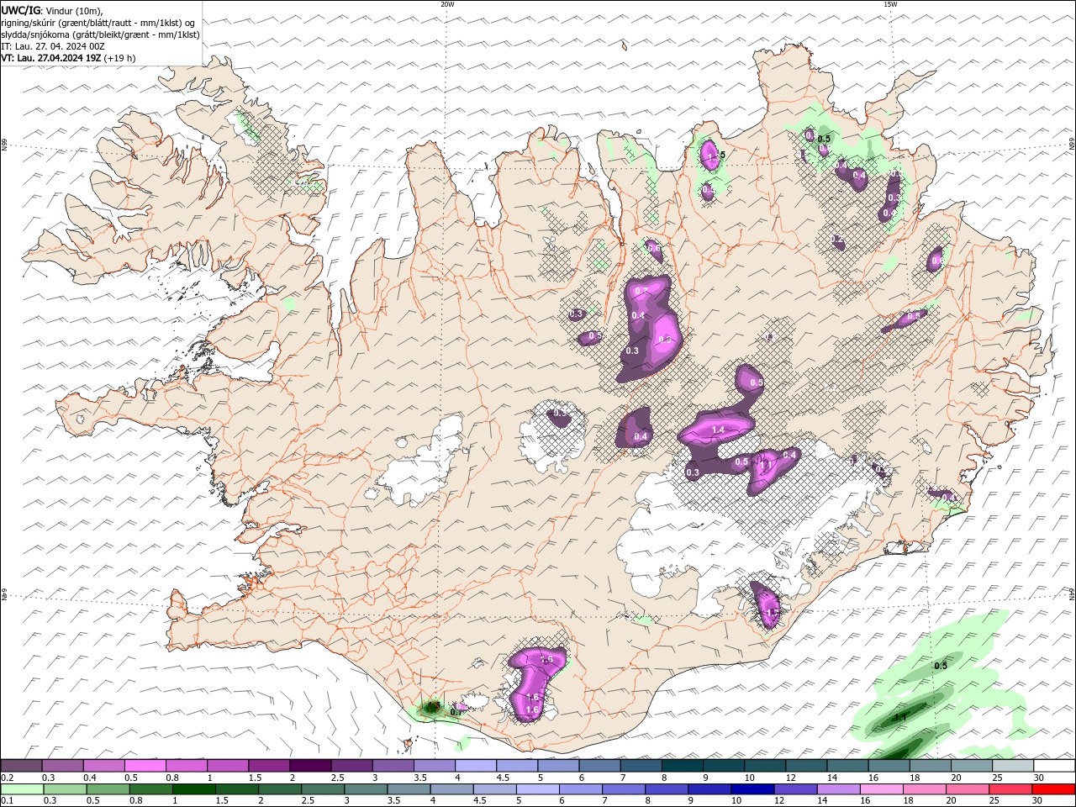Click the '1.4' snowfall value on map

[718, 430]
